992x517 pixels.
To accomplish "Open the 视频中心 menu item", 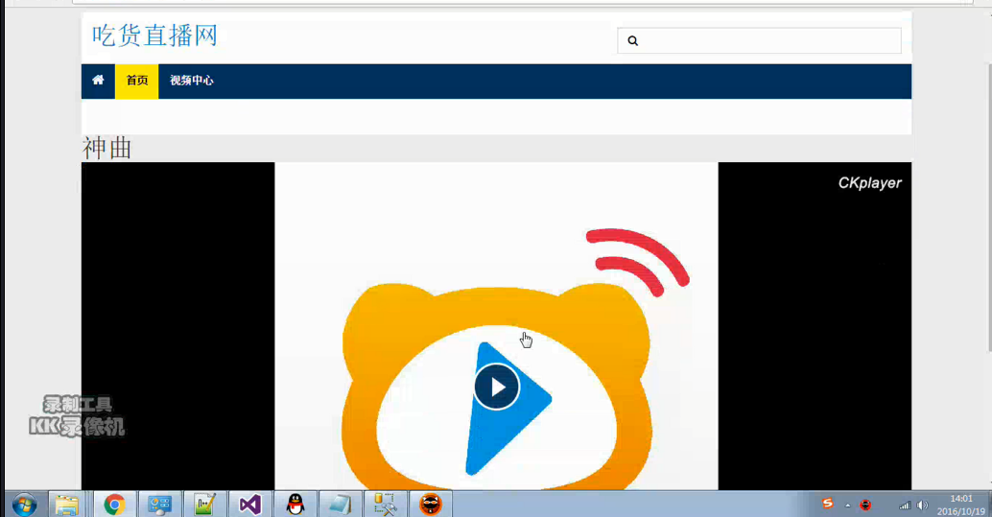I will point(192,81).
